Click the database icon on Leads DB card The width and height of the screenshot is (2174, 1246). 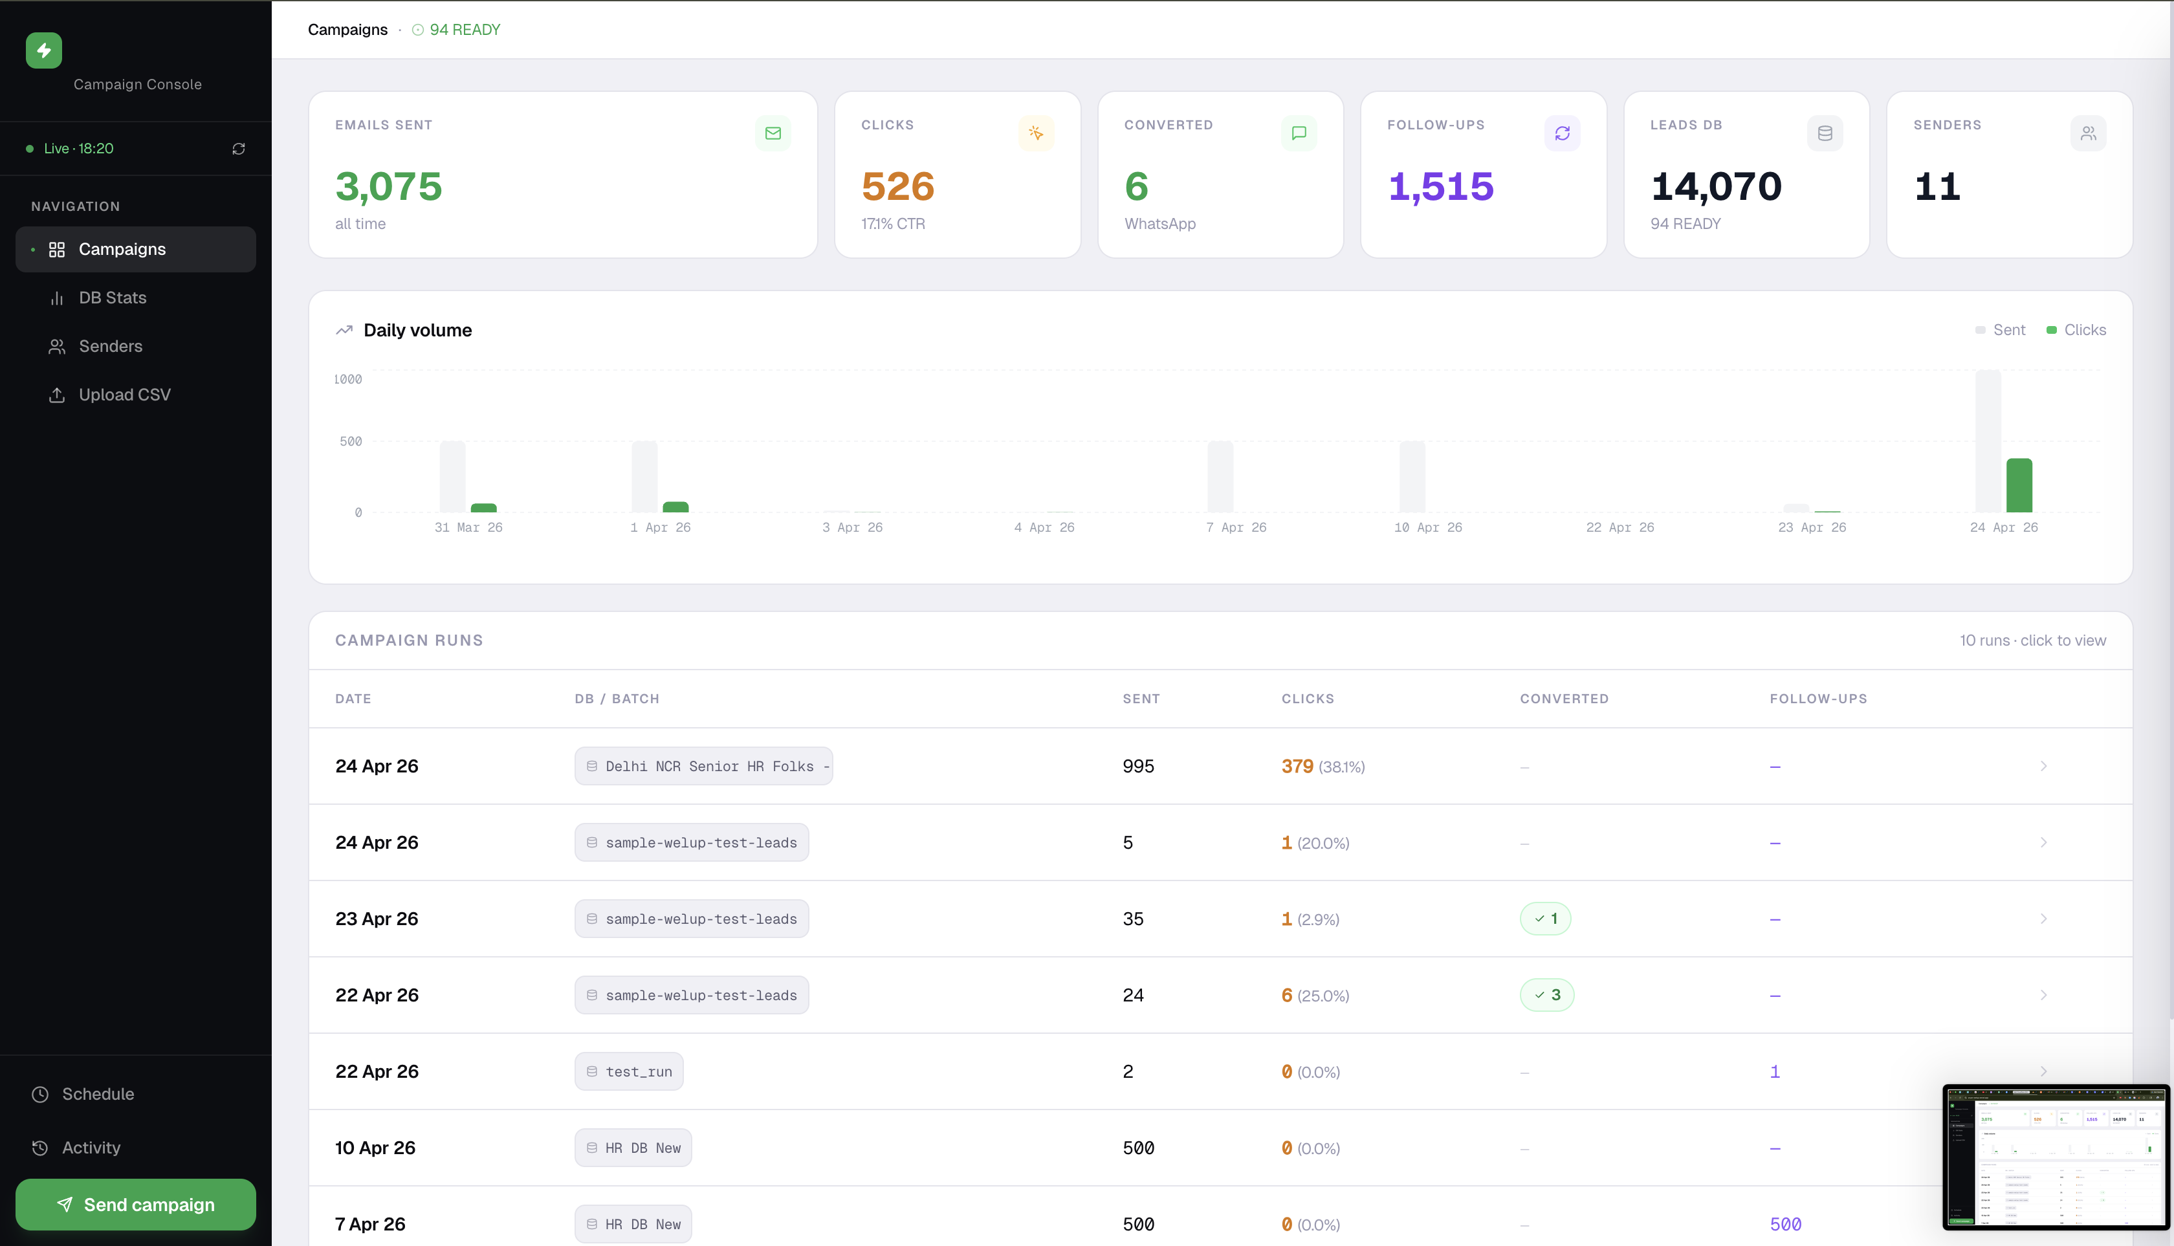(1825, 133)
